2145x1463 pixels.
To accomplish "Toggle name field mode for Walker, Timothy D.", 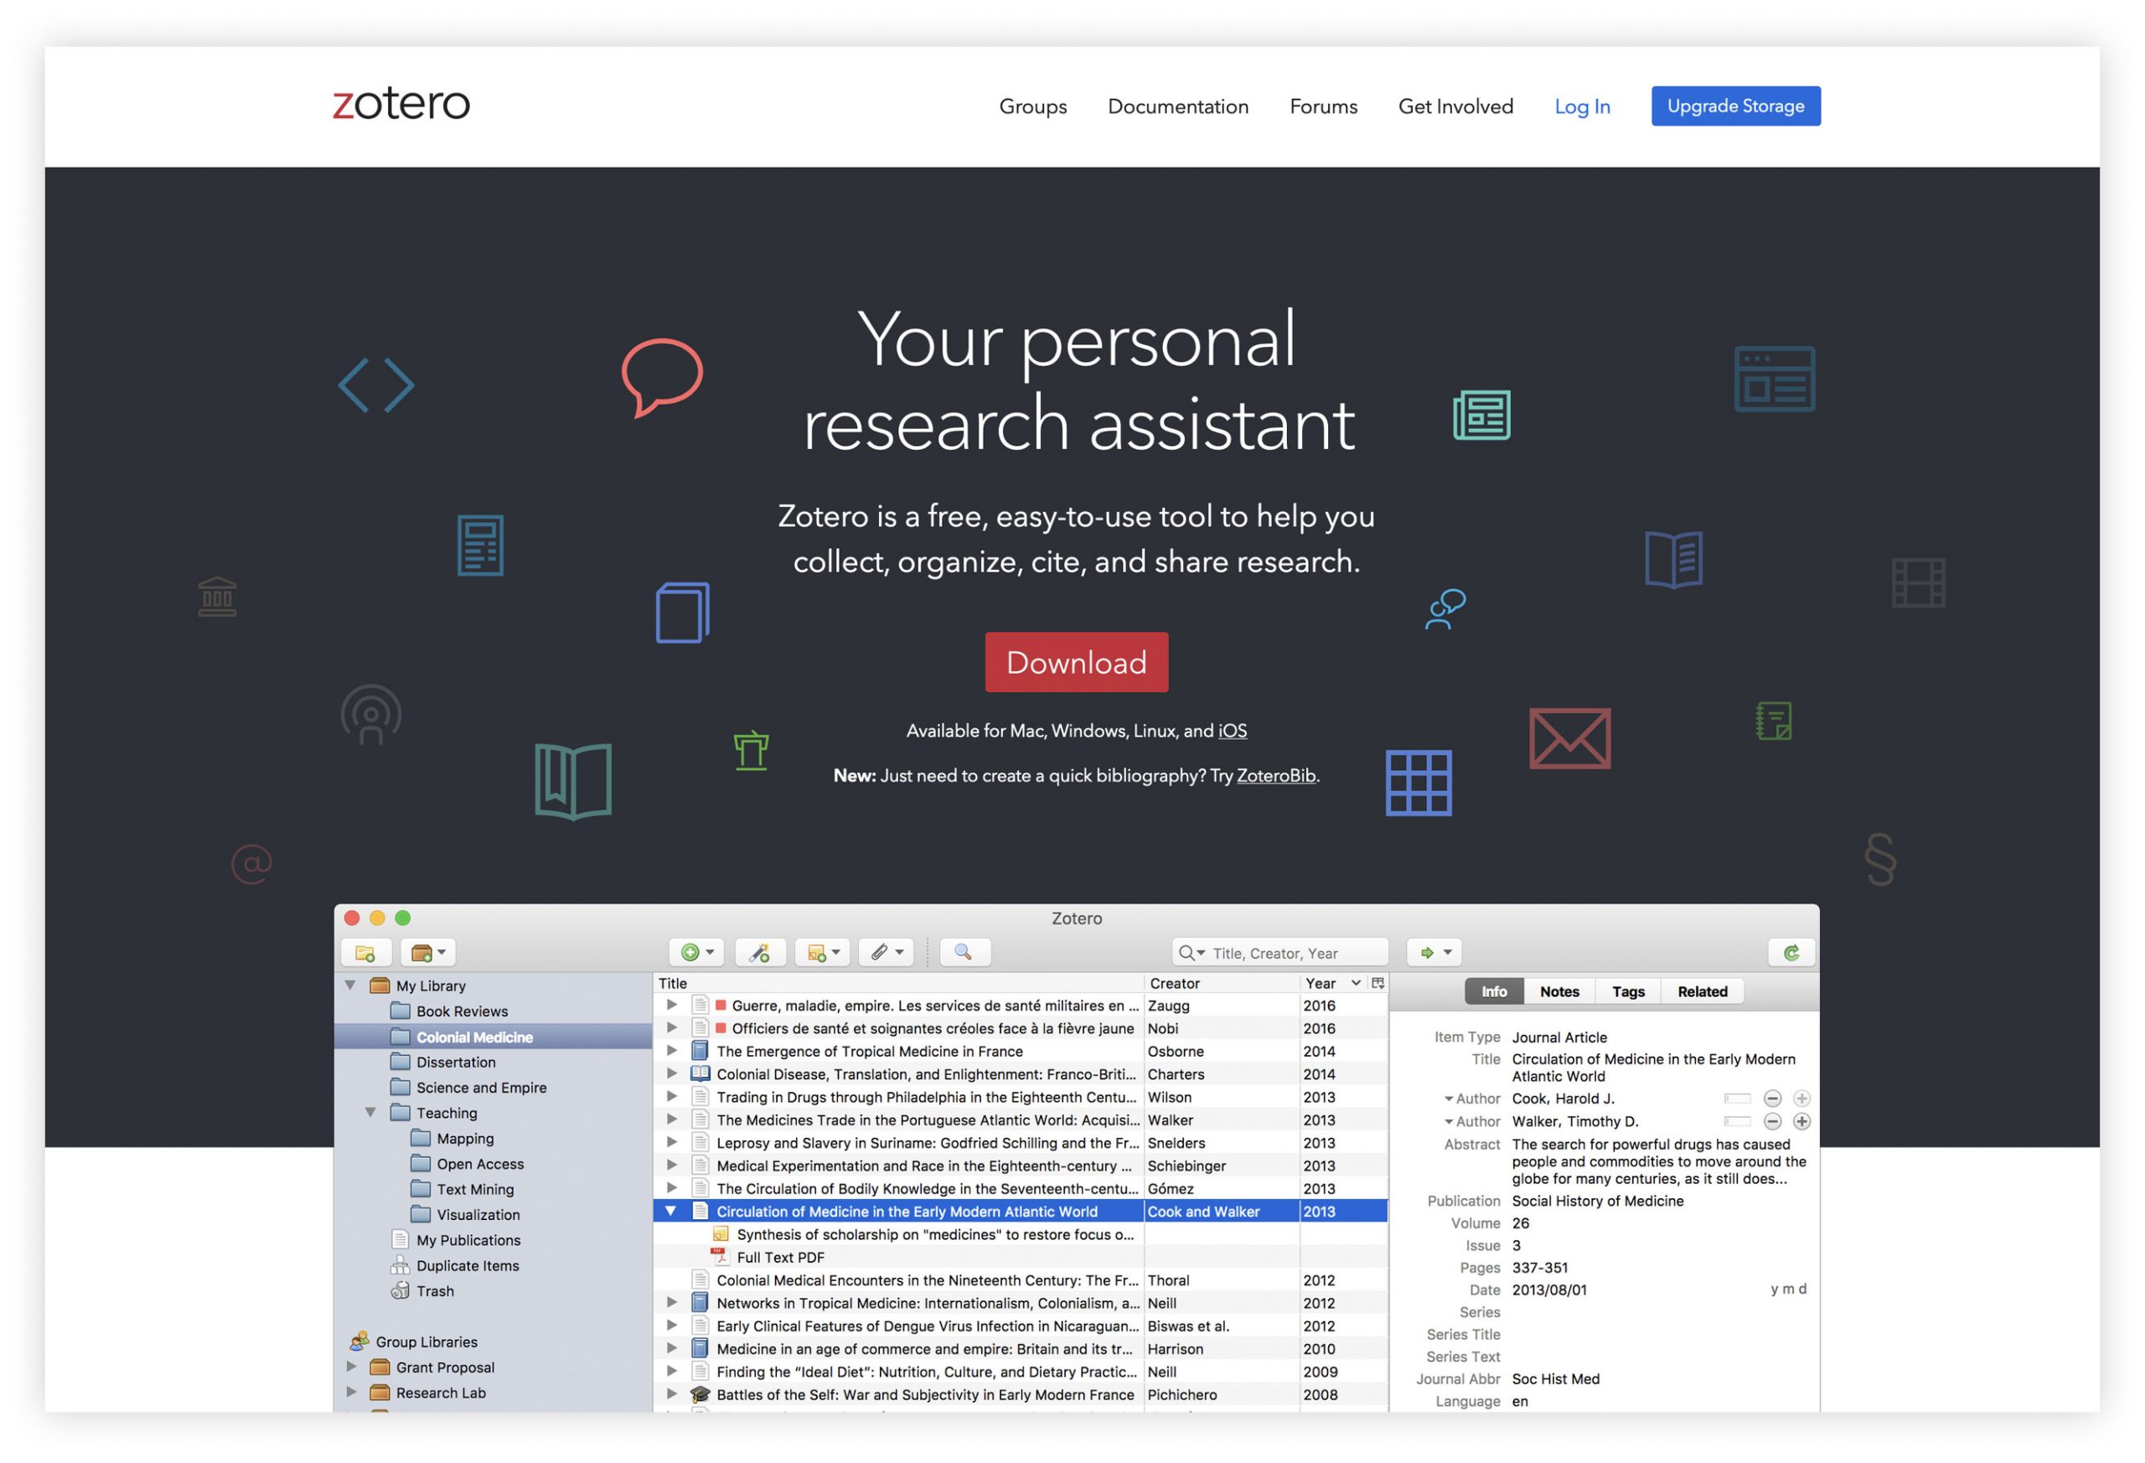I will [1737, 1121].
